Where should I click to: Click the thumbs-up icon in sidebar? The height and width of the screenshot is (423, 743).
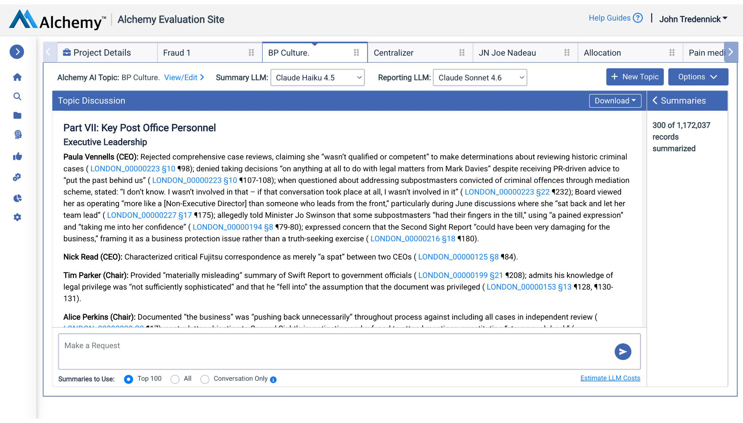pos(17,156)
